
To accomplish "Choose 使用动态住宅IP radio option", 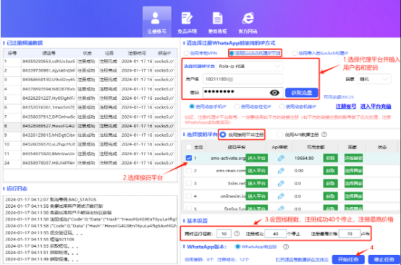I will (x=237, y=106).
